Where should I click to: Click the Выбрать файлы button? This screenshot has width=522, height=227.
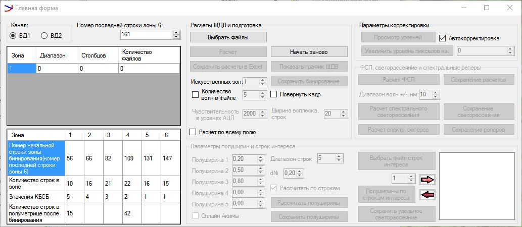click(228, 37)
